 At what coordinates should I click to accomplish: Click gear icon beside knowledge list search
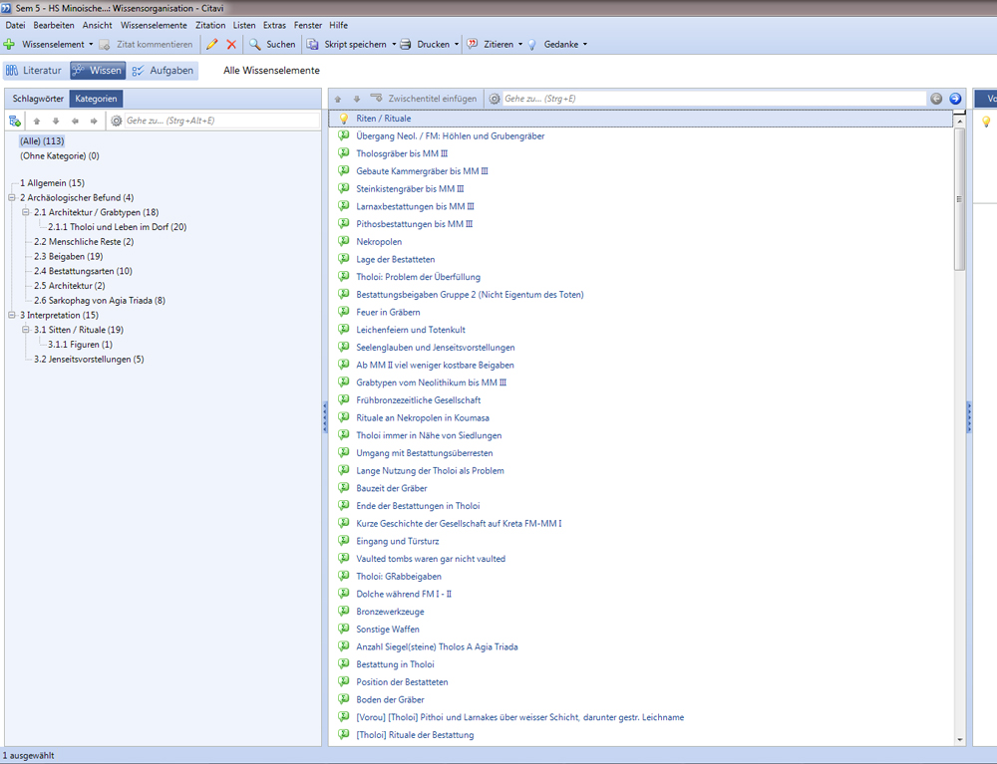495,99
